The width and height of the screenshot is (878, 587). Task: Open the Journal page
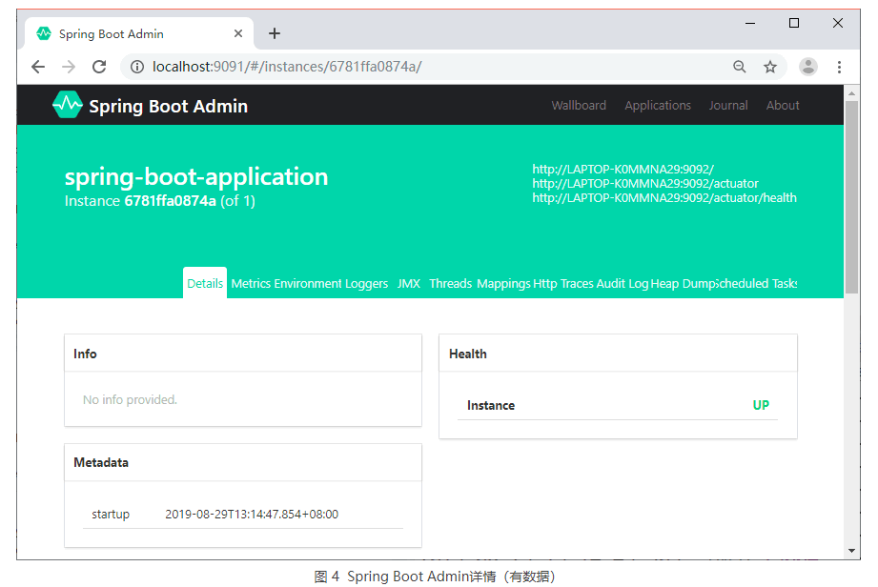tap(728, 105)
